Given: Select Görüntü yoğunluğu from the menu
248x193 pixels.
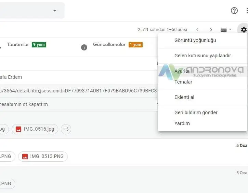Looking at the screenshot, I should coord(203,40).
